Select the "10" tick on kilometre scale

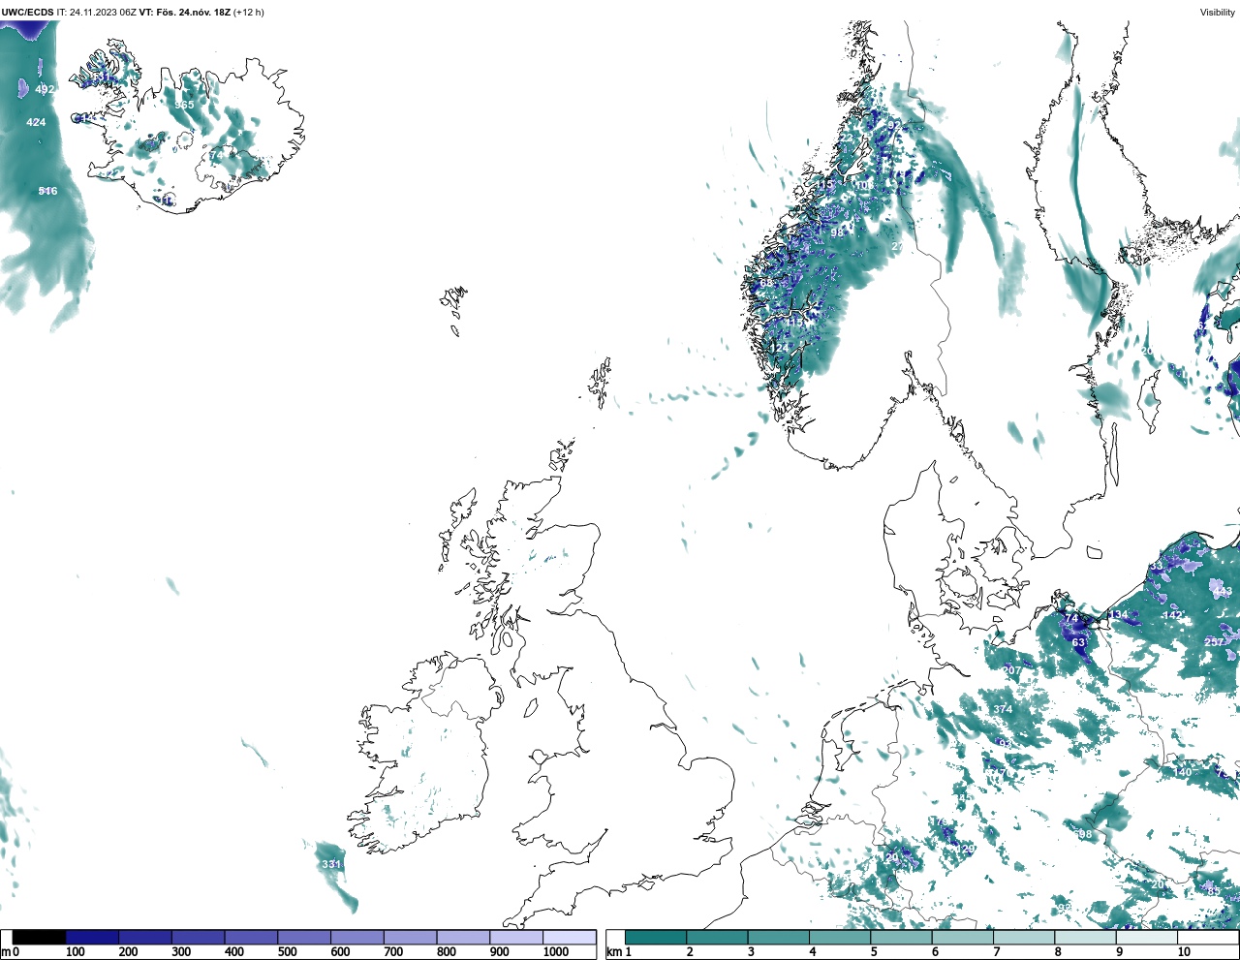[x=1184, y=952]
